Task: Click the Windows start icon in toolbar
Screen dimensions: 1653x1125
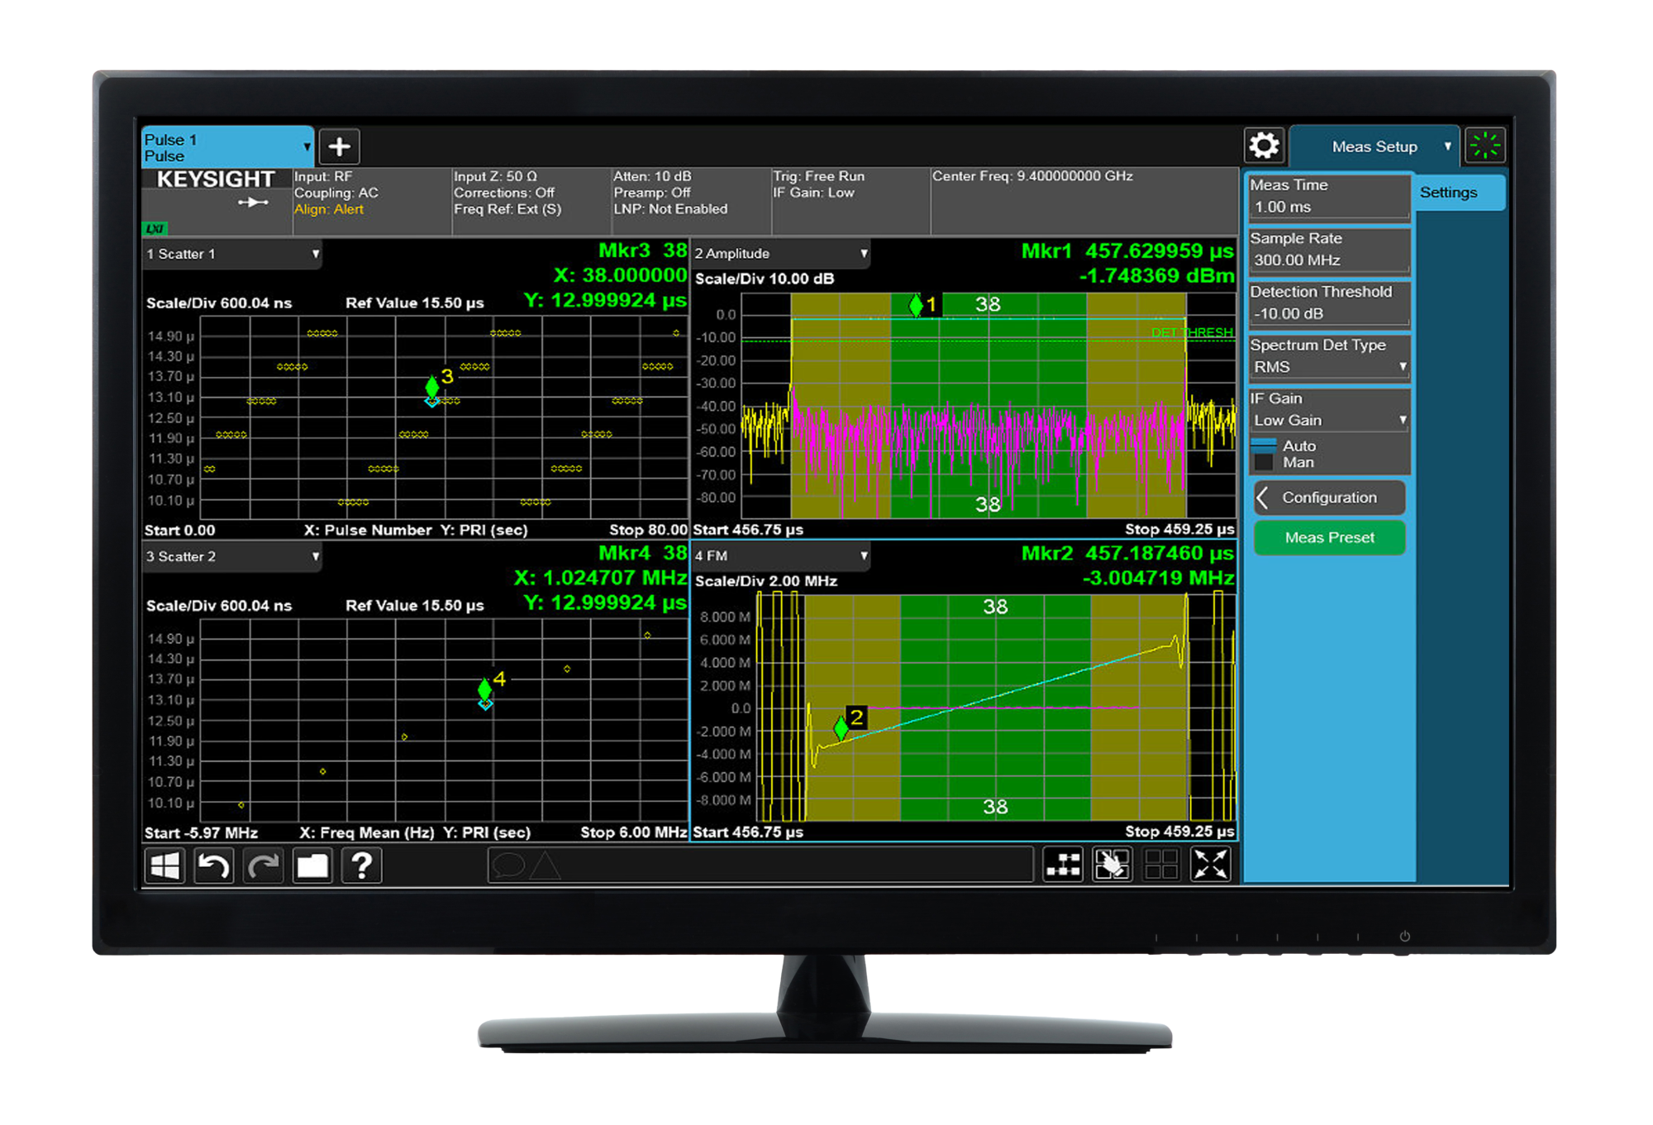Action: pyautogui.click(x=164, y=865)
